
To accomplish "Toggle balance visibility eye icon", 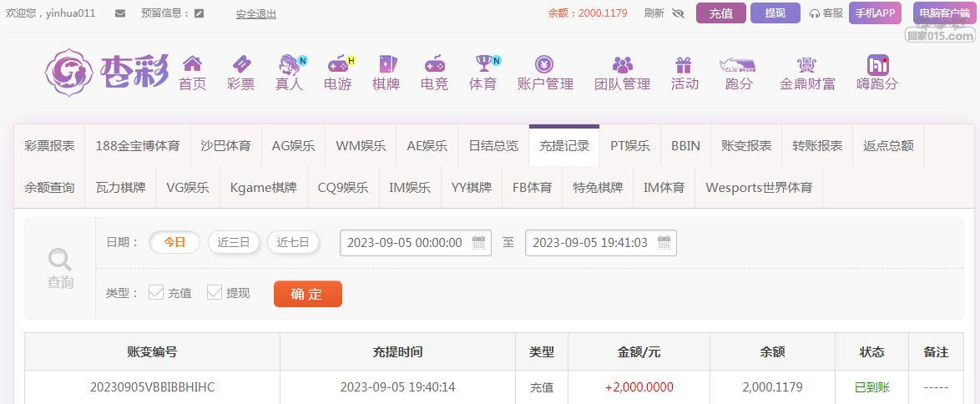I will point(678,13).
